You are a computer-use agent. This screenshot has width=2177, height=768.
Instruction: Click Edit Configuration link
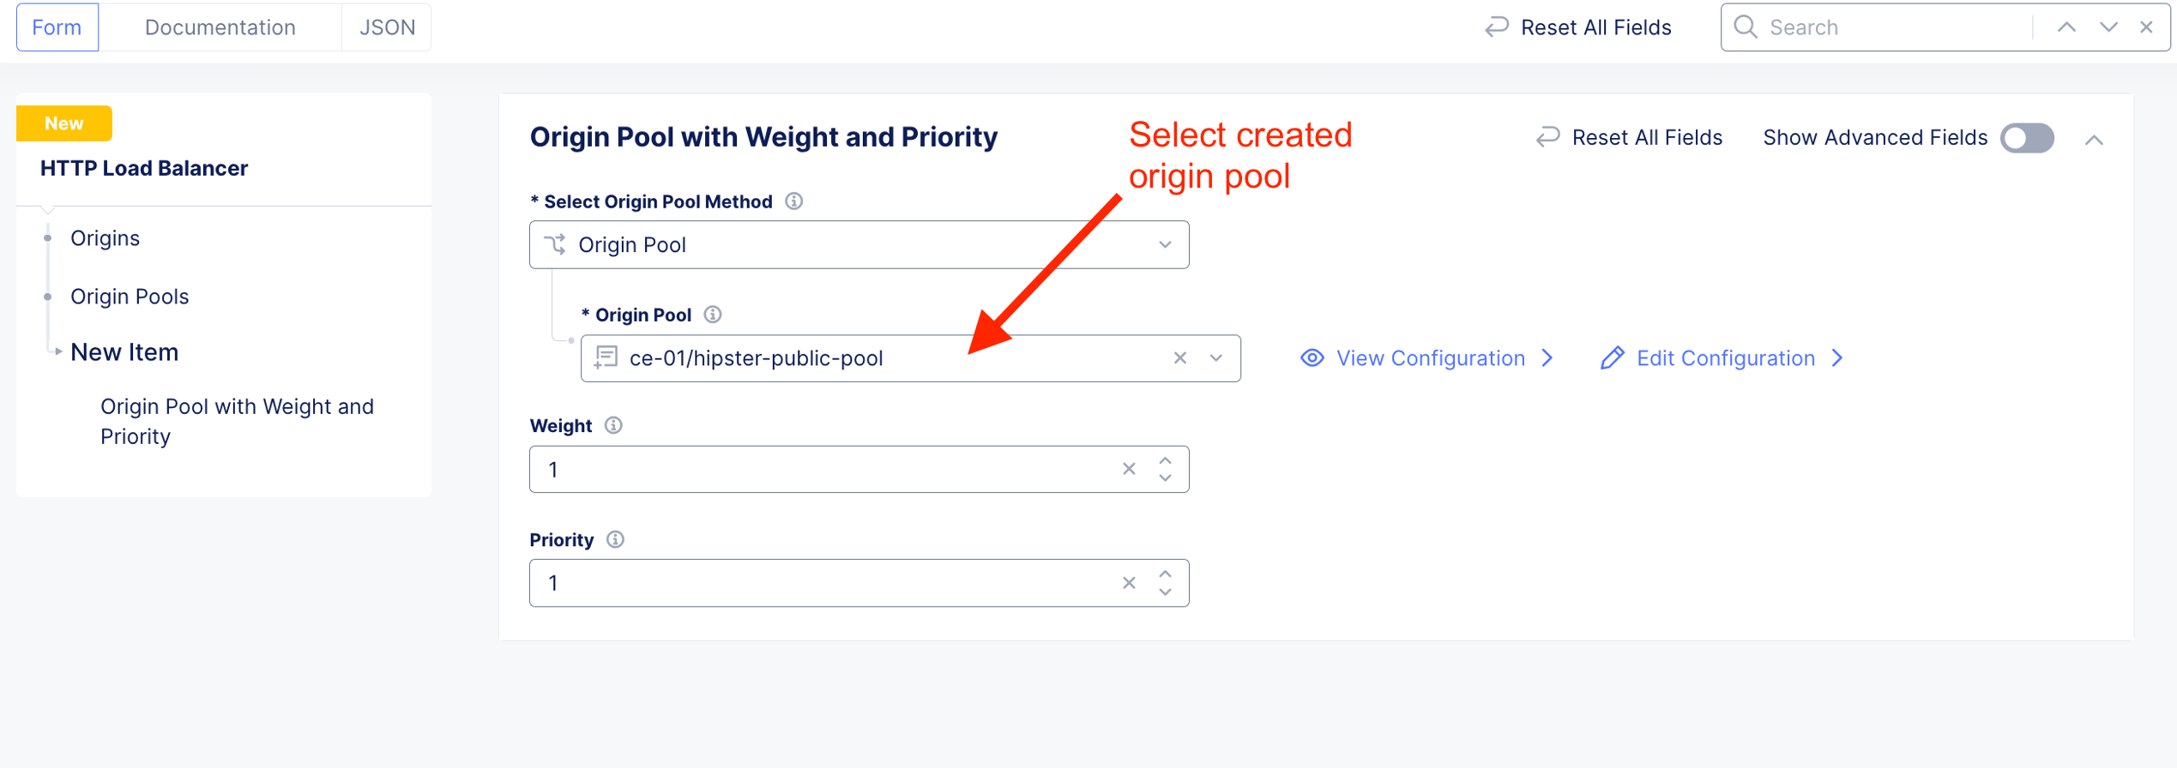pyautogui.click(x=1724, y=358)
